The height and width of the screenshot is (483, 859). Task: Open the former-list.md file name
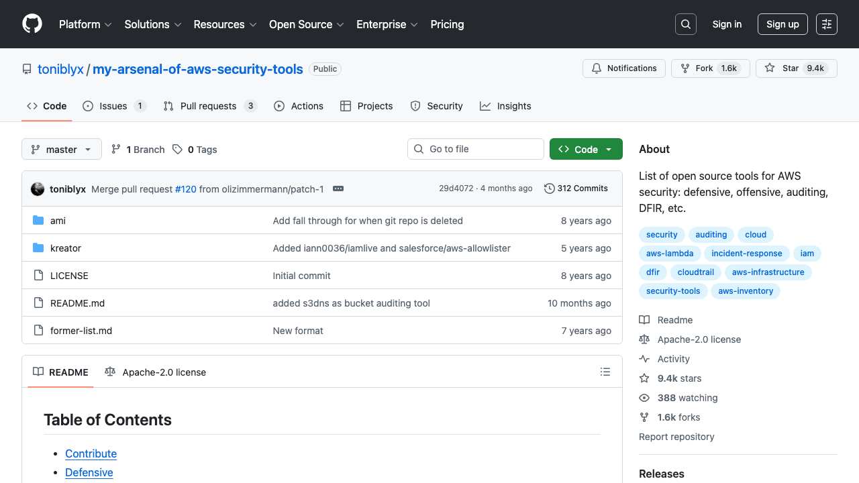click(x=81, y=331)
